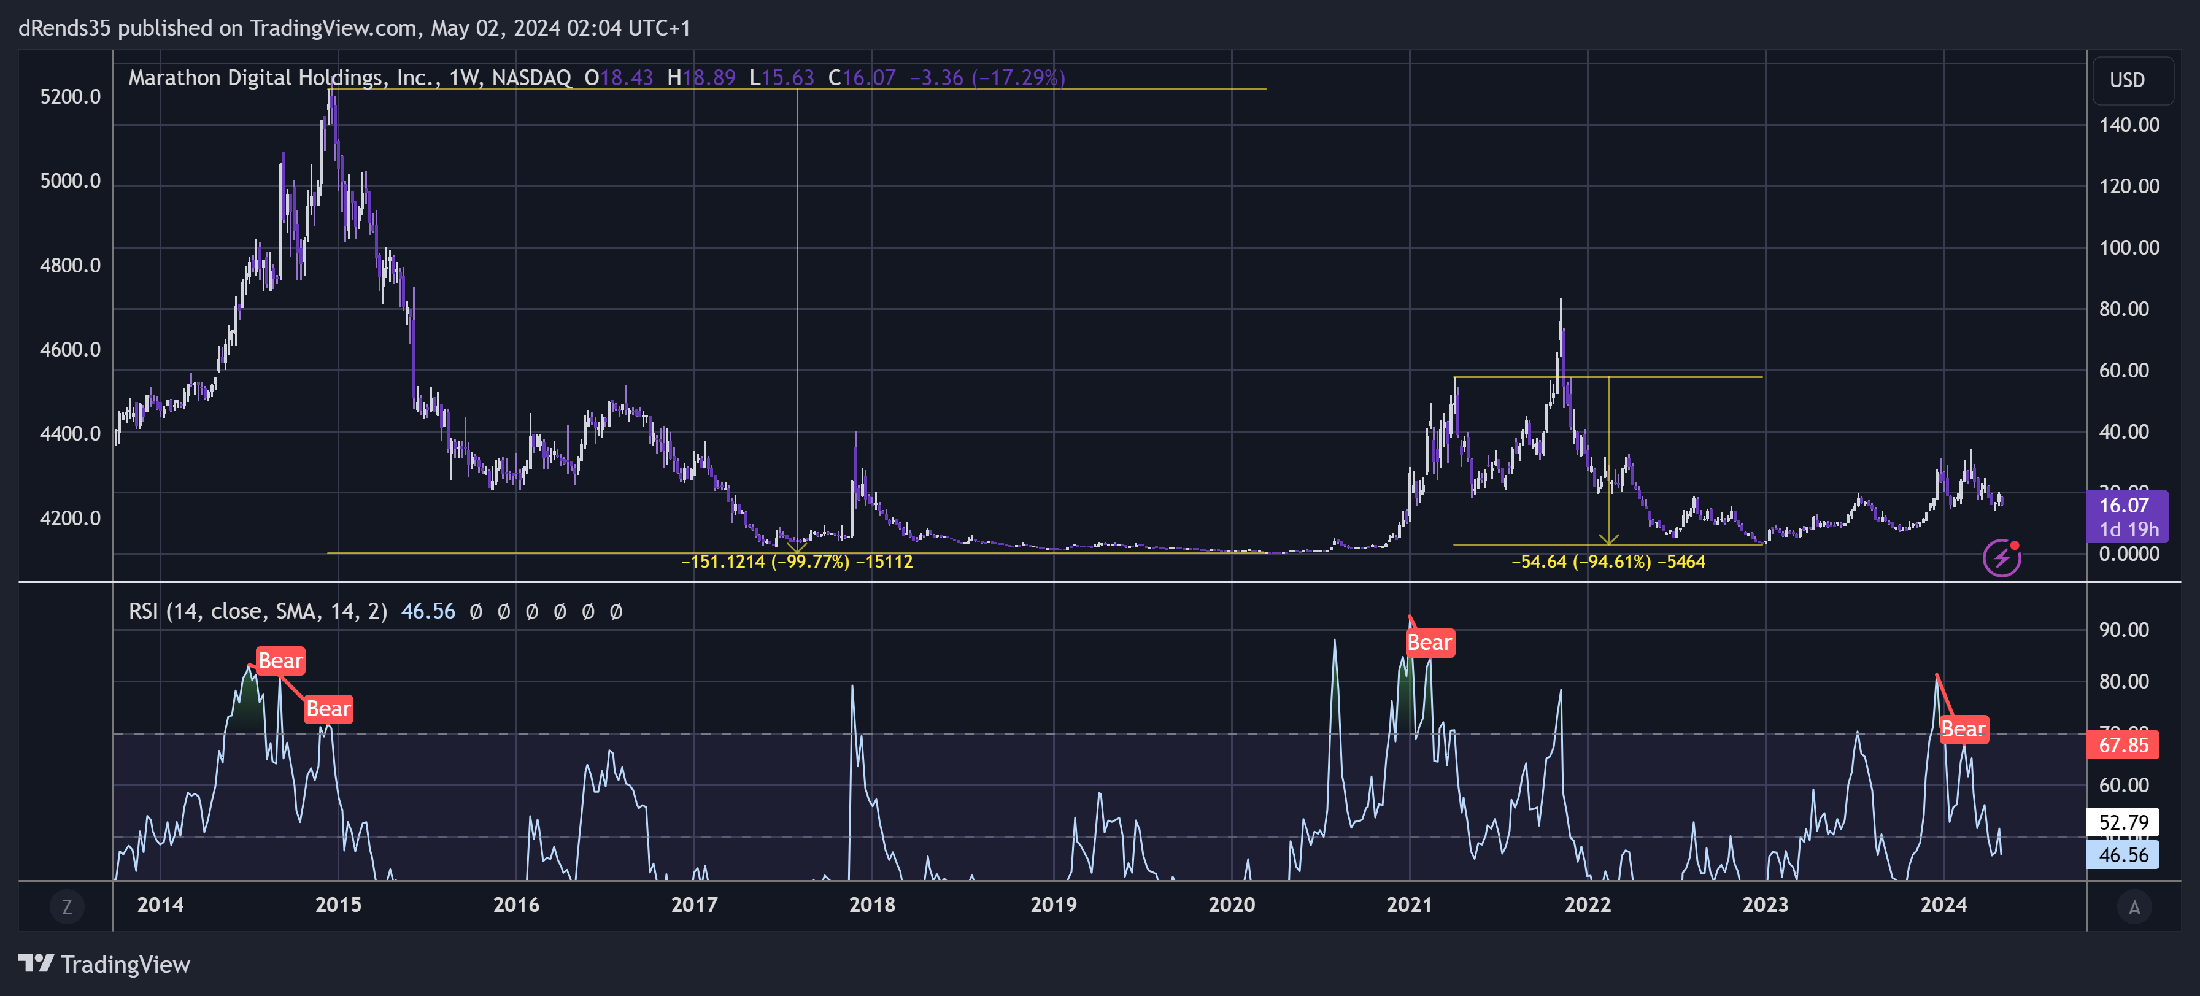Click the Bear label near 2015
2200x996 pixels.
(329, 709)
